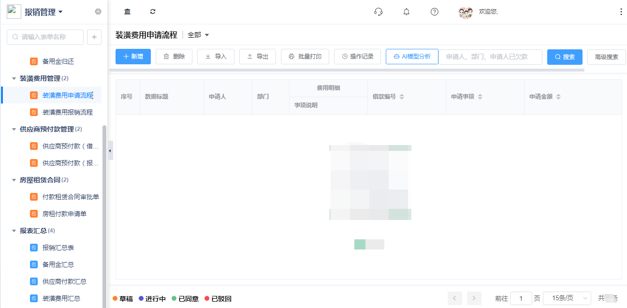
Task: Open 高级搜索 advanced search
Action: (x=606, y=57)
